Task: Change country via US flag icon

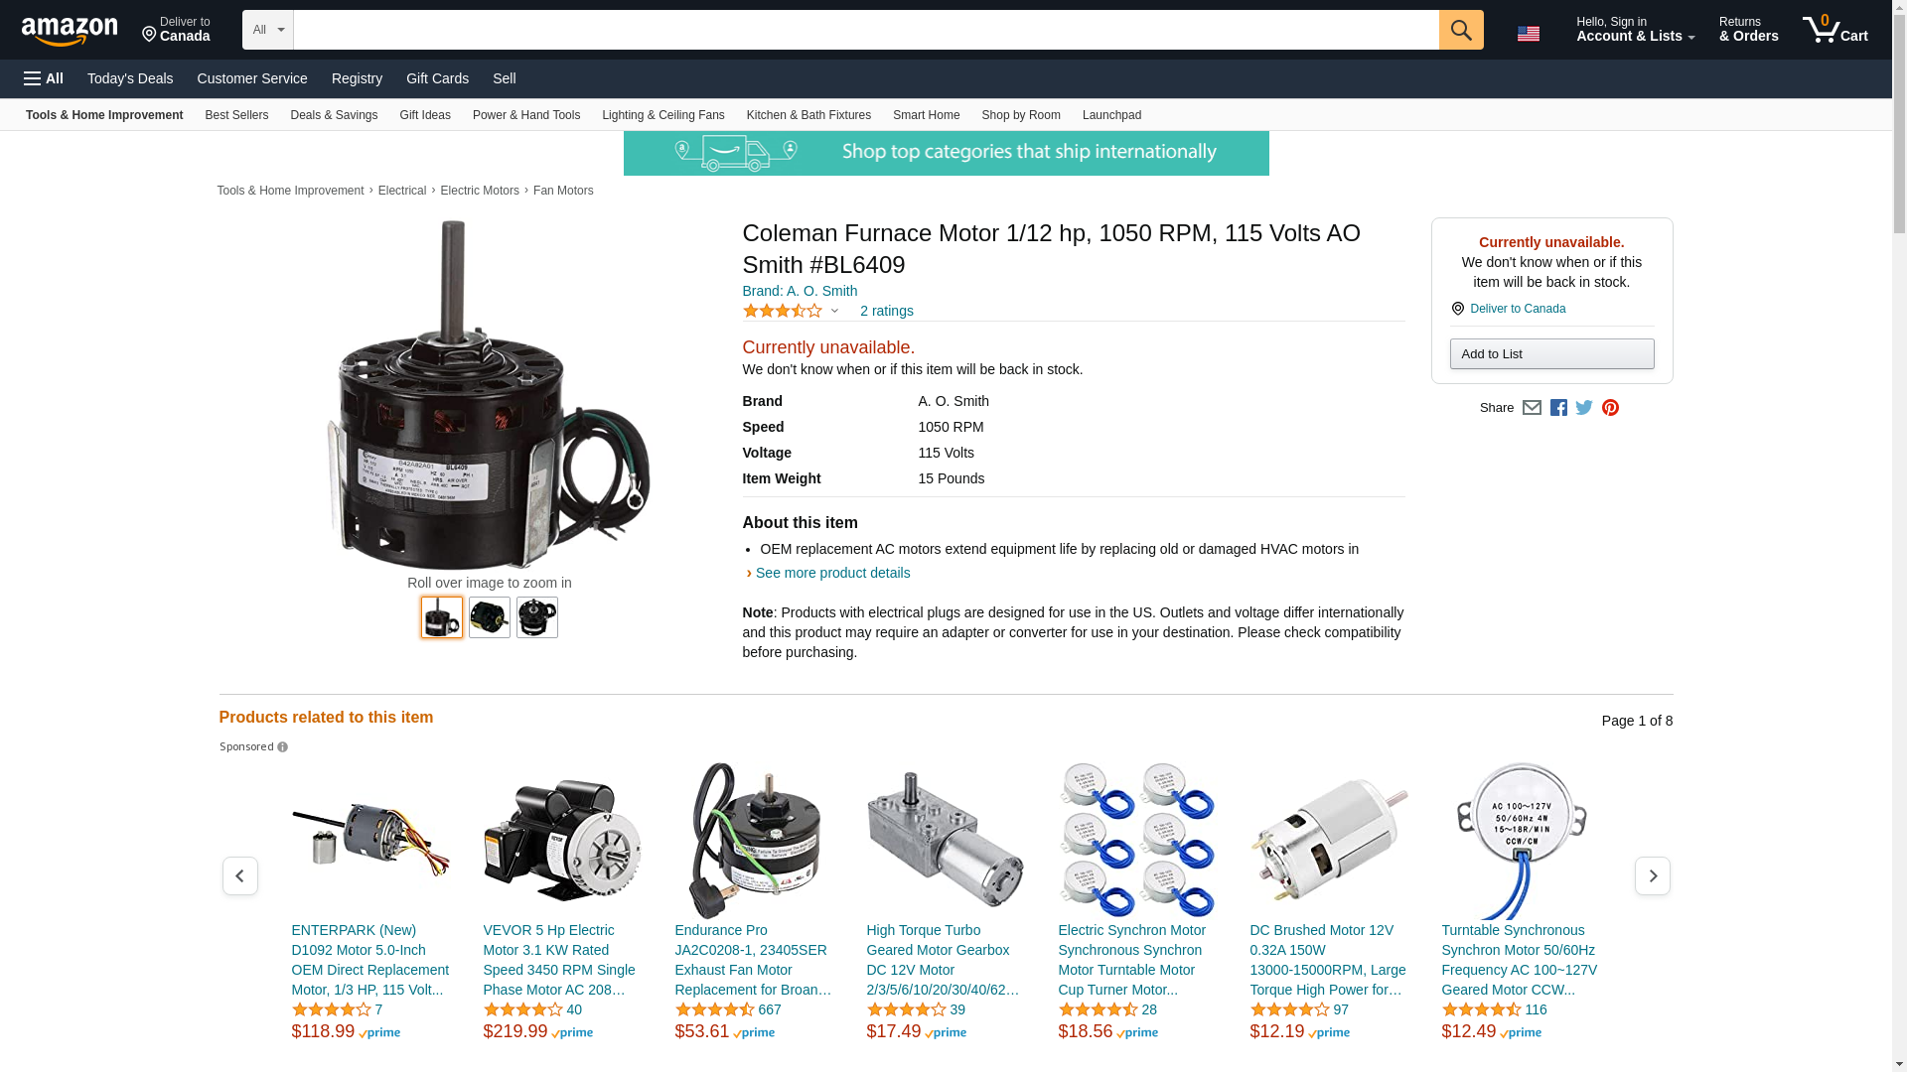Action: [x=1528, y=34]
